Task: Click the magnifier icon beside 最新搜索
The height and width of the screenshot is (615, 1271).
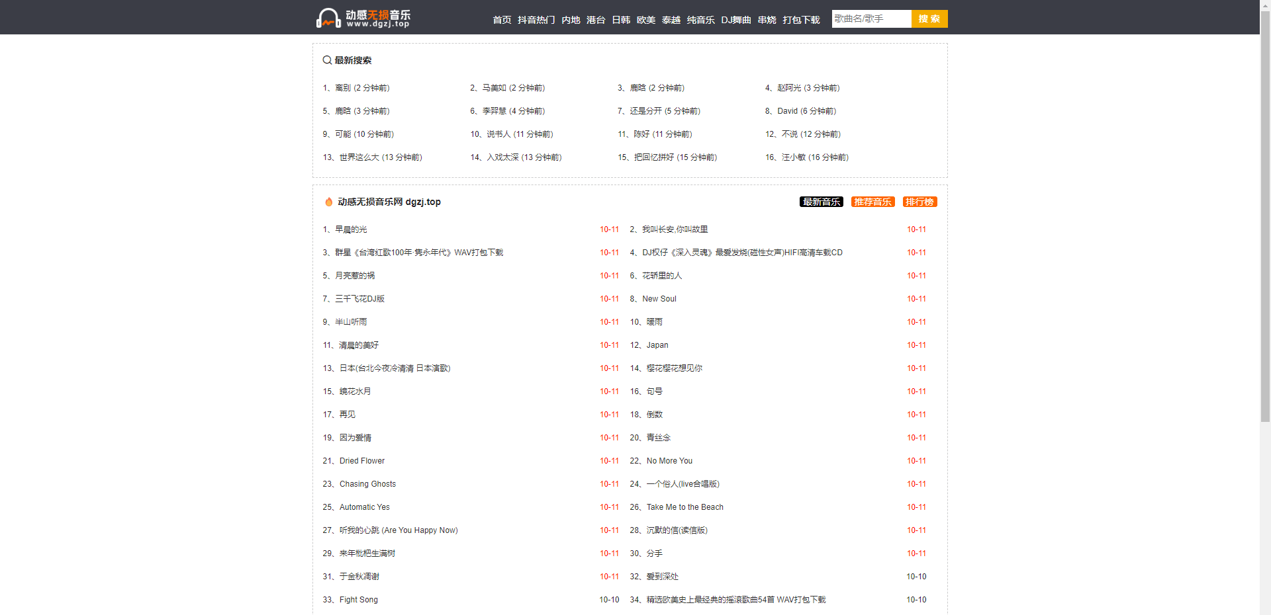Action: [327, 60]
